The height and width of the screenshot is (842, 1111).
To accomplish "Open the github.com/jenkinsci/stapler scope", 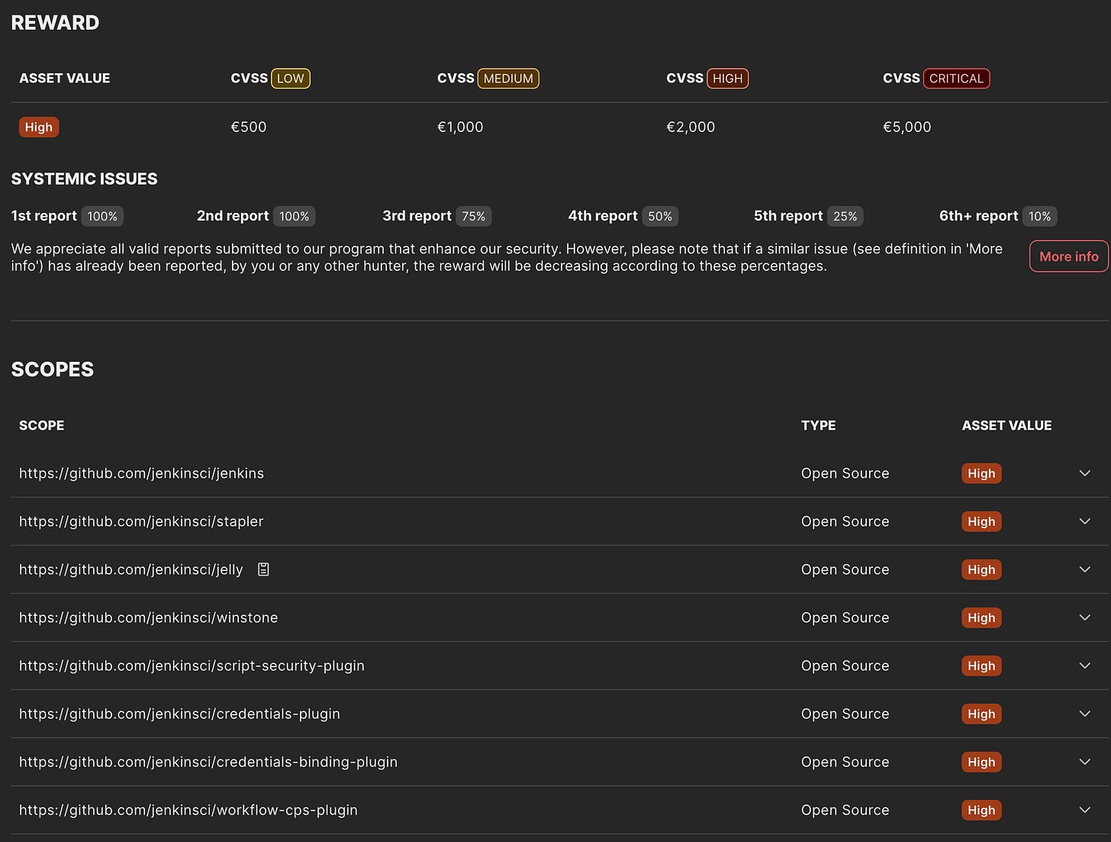I will [x=141, y=521].
